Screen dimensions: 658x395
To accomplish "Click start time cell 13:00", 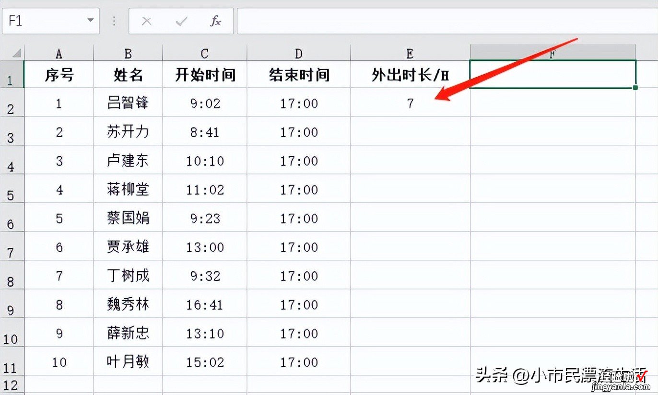I will click(205, 246).
